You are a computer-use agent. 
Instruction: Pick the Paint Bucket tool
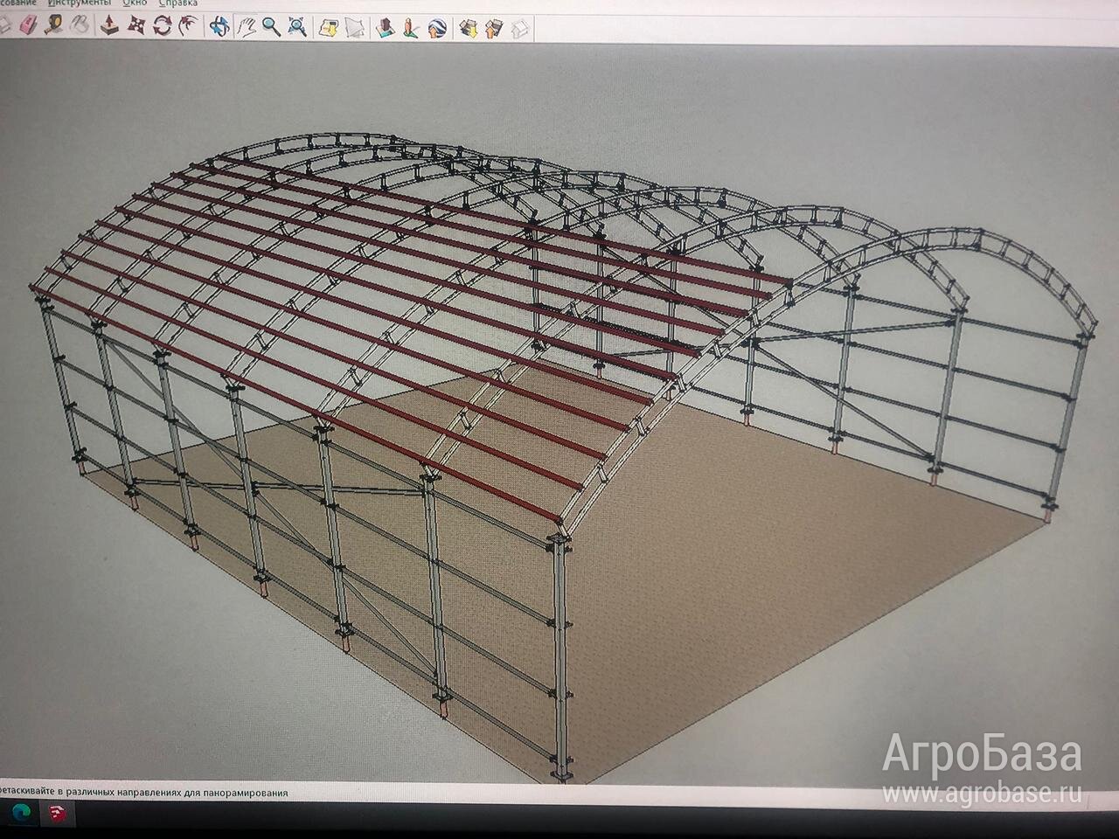(79, 25)
